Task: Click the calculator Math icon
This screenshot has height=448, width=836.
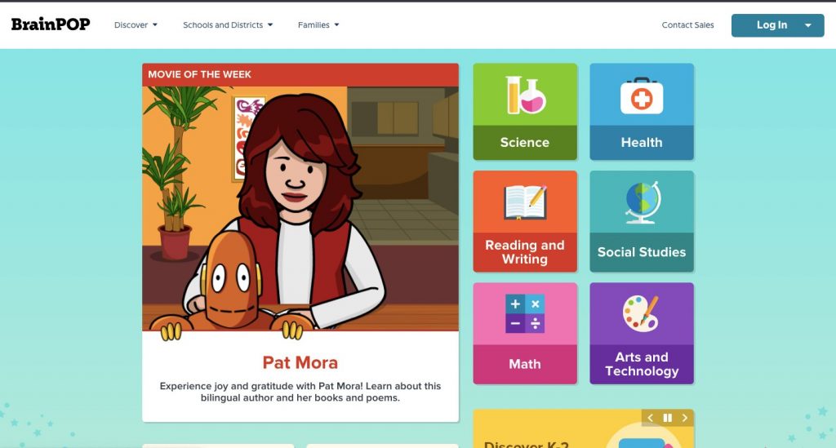Action: (x=525, y=313)
